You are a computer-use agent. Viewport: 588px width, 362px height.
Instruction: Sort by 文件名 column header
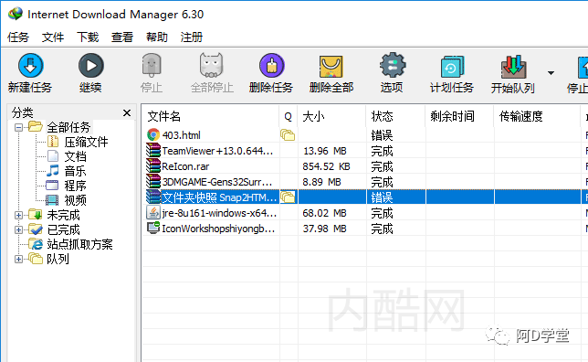(211, 116)
